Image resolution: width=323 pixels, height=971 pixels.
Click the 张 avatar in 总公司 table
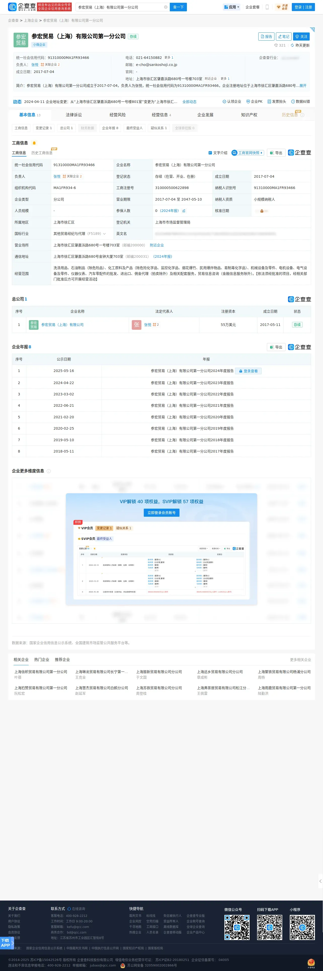[x=136, y=325]
